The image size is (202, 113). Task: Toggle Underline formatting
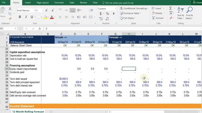click(x=32, y=17)
